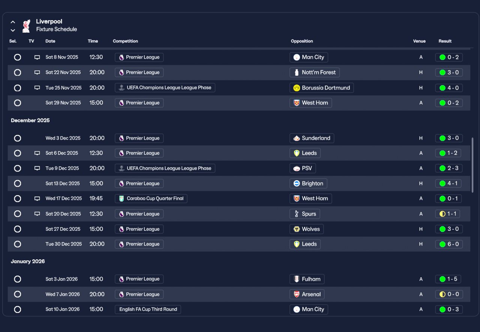Click the kick-off time '19:45'

click(96, 199)
